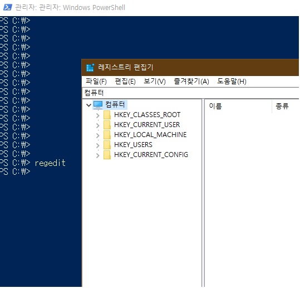Open the 도움말(H) menu
The height and width of the screenshot is (288, 300).
(232, 82)
